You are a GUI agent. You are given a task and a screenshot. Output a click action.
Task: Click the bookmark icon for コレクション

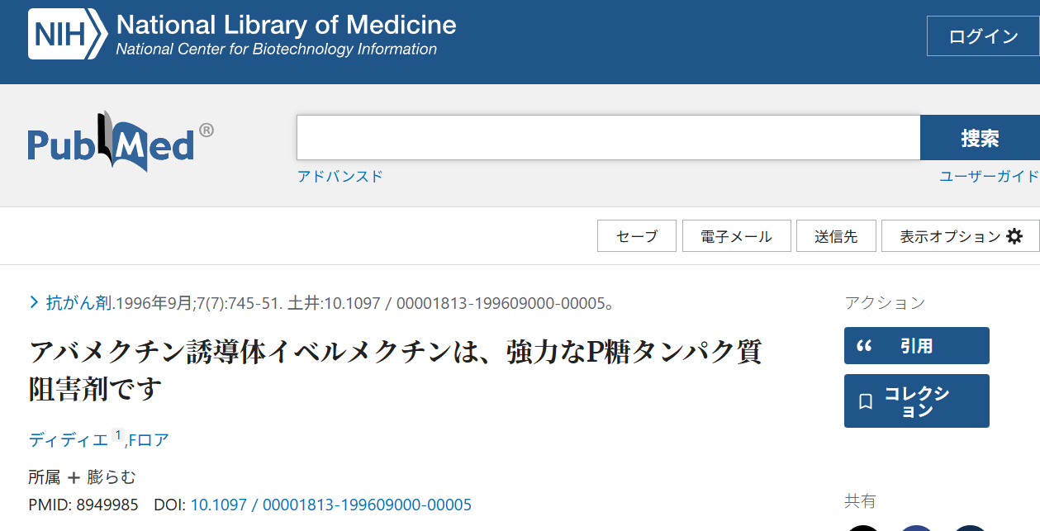866,401
